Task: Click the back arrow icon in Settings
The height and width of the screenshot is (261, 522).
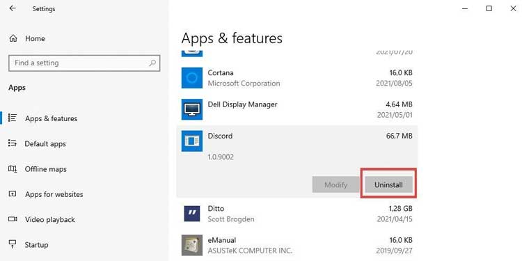Action: click(13, 8)
